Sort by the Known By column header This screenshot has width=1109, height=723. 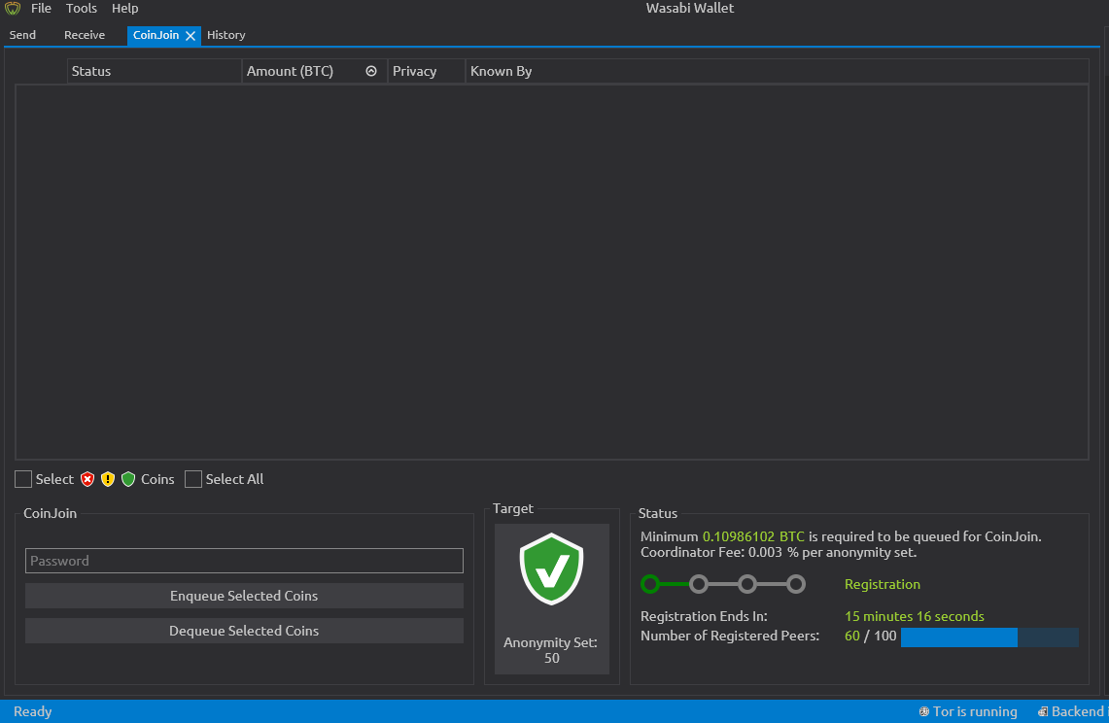[x=777, y=71]
